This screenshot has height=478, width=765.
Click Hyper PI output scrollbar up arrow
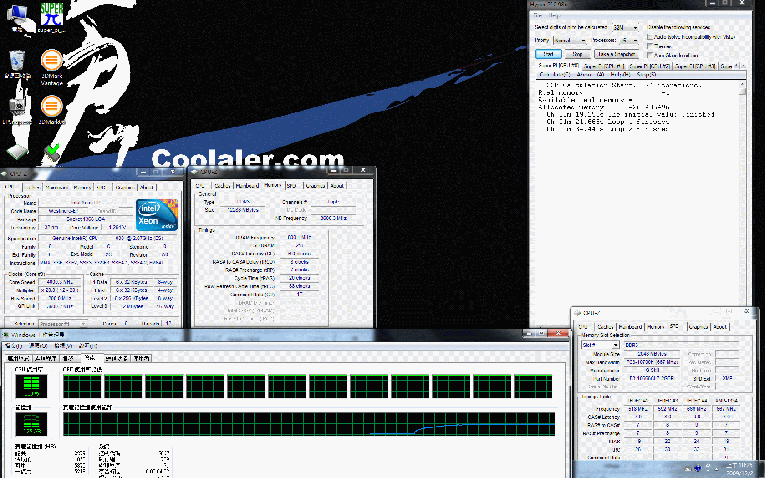pos(742,84)
